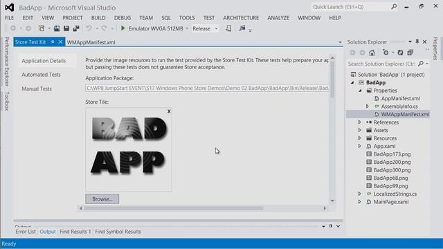Click the Redo toolbar icon
Image resolution: width=443 pixels, height=249 pixels.
tap(105, 28)
